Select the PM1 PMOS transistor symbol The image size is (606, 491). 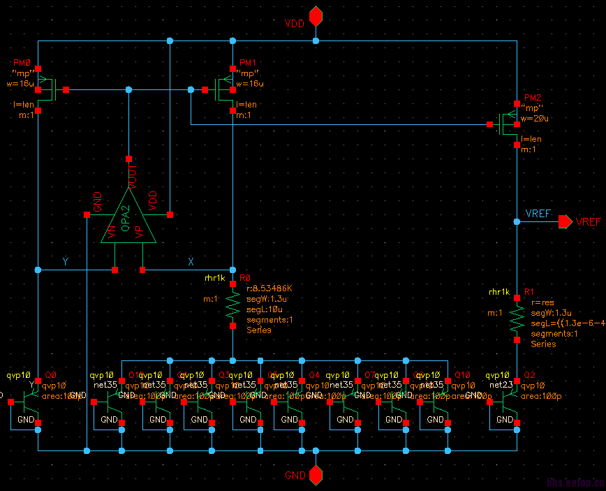pyautogui.click(x=222, y=89)
